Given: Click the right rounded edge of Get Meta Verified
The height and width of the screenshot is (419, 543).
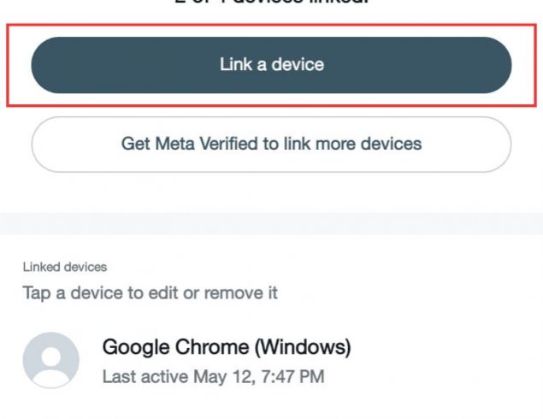Looking at the screenshot, I should pos(498,145).
